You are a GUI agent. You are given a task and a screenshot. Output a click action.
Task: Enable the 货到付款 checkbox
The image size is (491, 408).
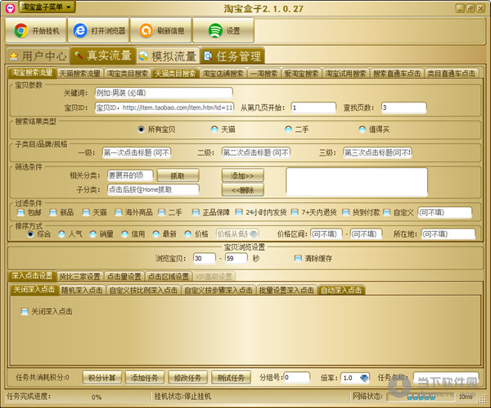345,213
